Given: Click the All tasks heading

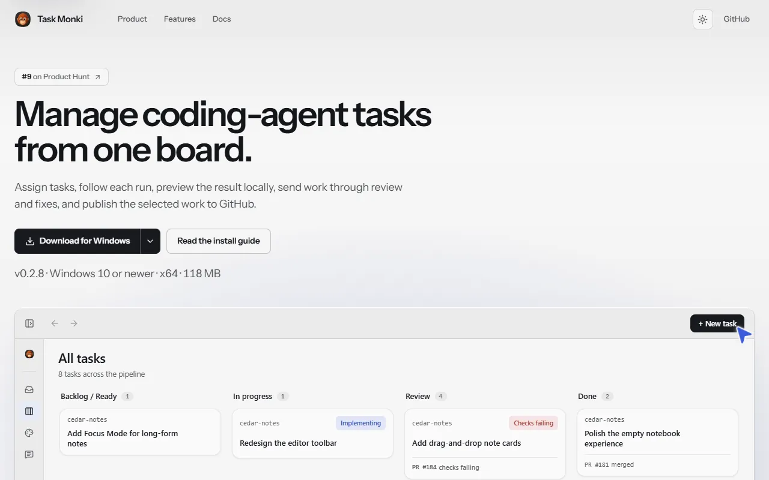Looking at the screenshot, I should click(x=82, y=359).
